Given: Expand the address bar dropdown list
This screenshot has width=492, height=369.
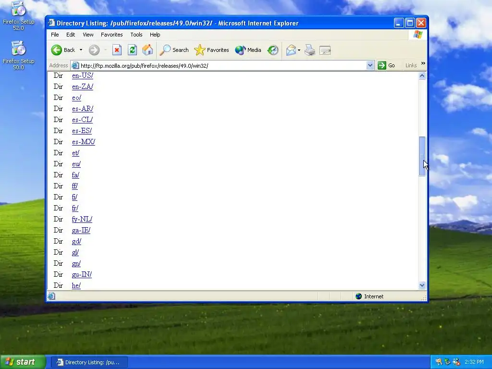Looking at the screenshot, I should pyautogui.click(x=370, y=65).
